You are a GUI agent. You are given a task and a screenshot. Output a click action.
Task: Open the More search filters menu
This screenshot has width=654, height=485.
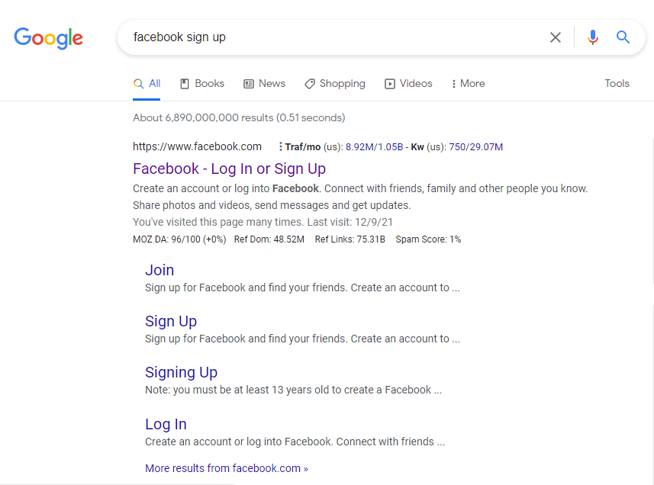[x=469, y=84]
